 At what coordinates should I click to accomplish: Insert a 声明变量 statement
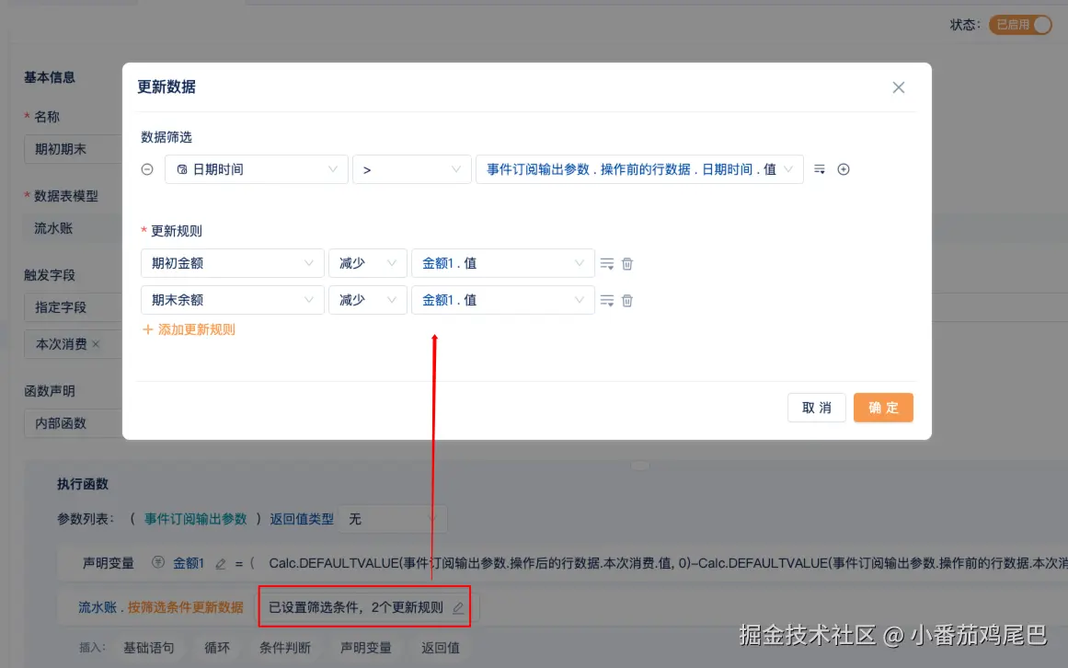point(366,648)
